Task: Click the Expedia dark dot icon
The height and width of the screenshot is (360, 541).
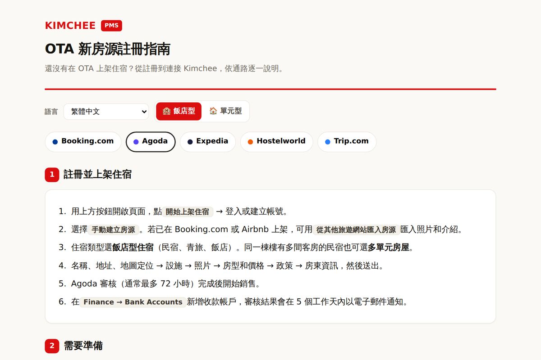Action: (190, 142)
